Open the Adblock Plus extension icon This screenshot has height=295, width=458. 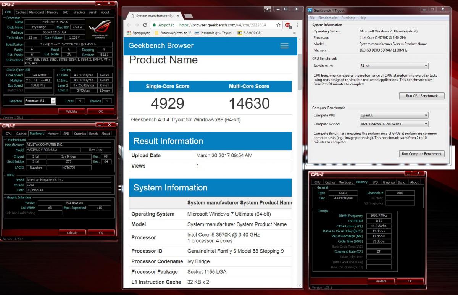(x=288, y=26)
